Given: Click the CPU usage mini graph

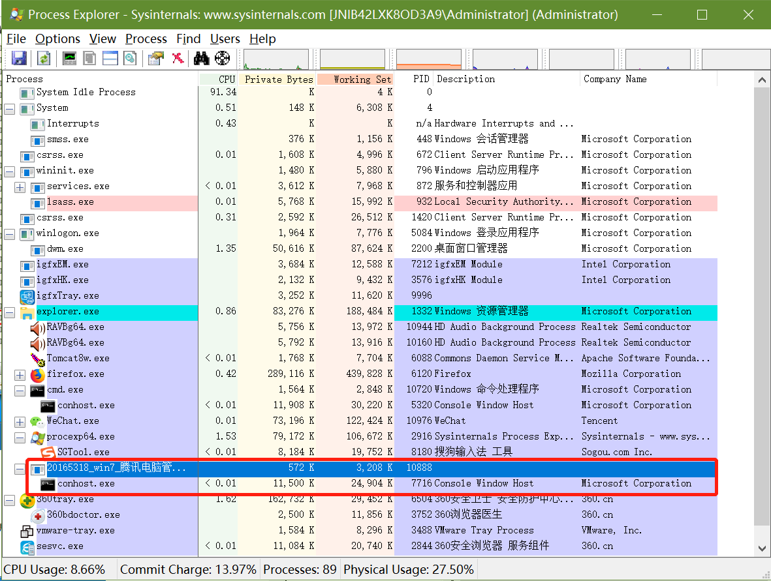Looking at the screenshot, I should (276, 59).
